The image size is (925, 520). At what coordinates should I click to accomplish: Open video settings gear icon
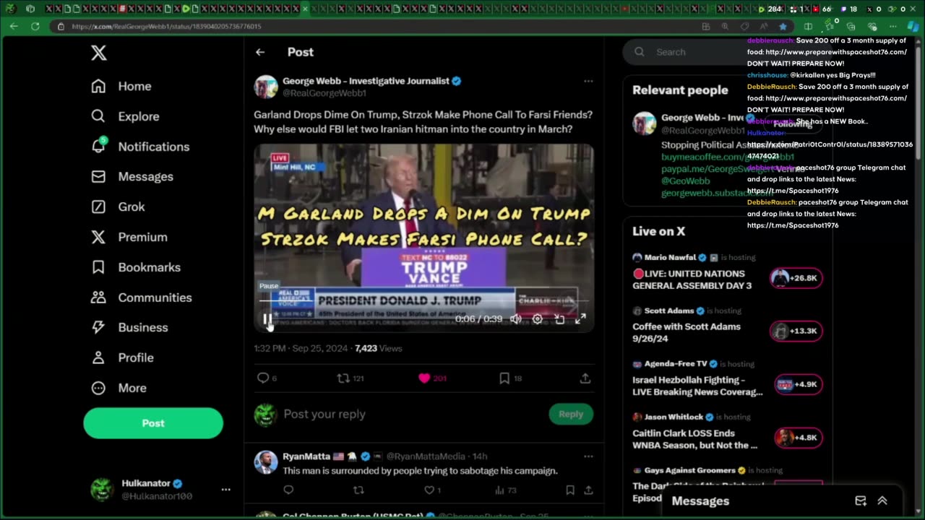[x=538, y=318]
